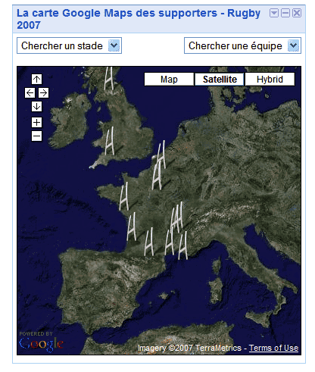The height and width of the screenshot is (372, 315).
Task: Open the gadget menu arrow in the title bar
Action: click(x=274, y=13)
